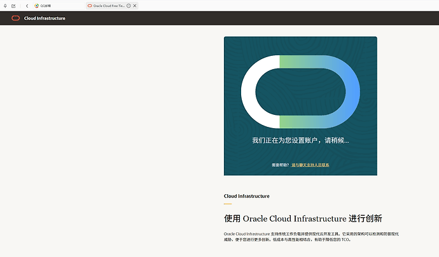Screen dimensions: 439x257
Task: Close the Oracle Cloud Free Tier tab
Action: pyautogui.click(x=135, y=6)
